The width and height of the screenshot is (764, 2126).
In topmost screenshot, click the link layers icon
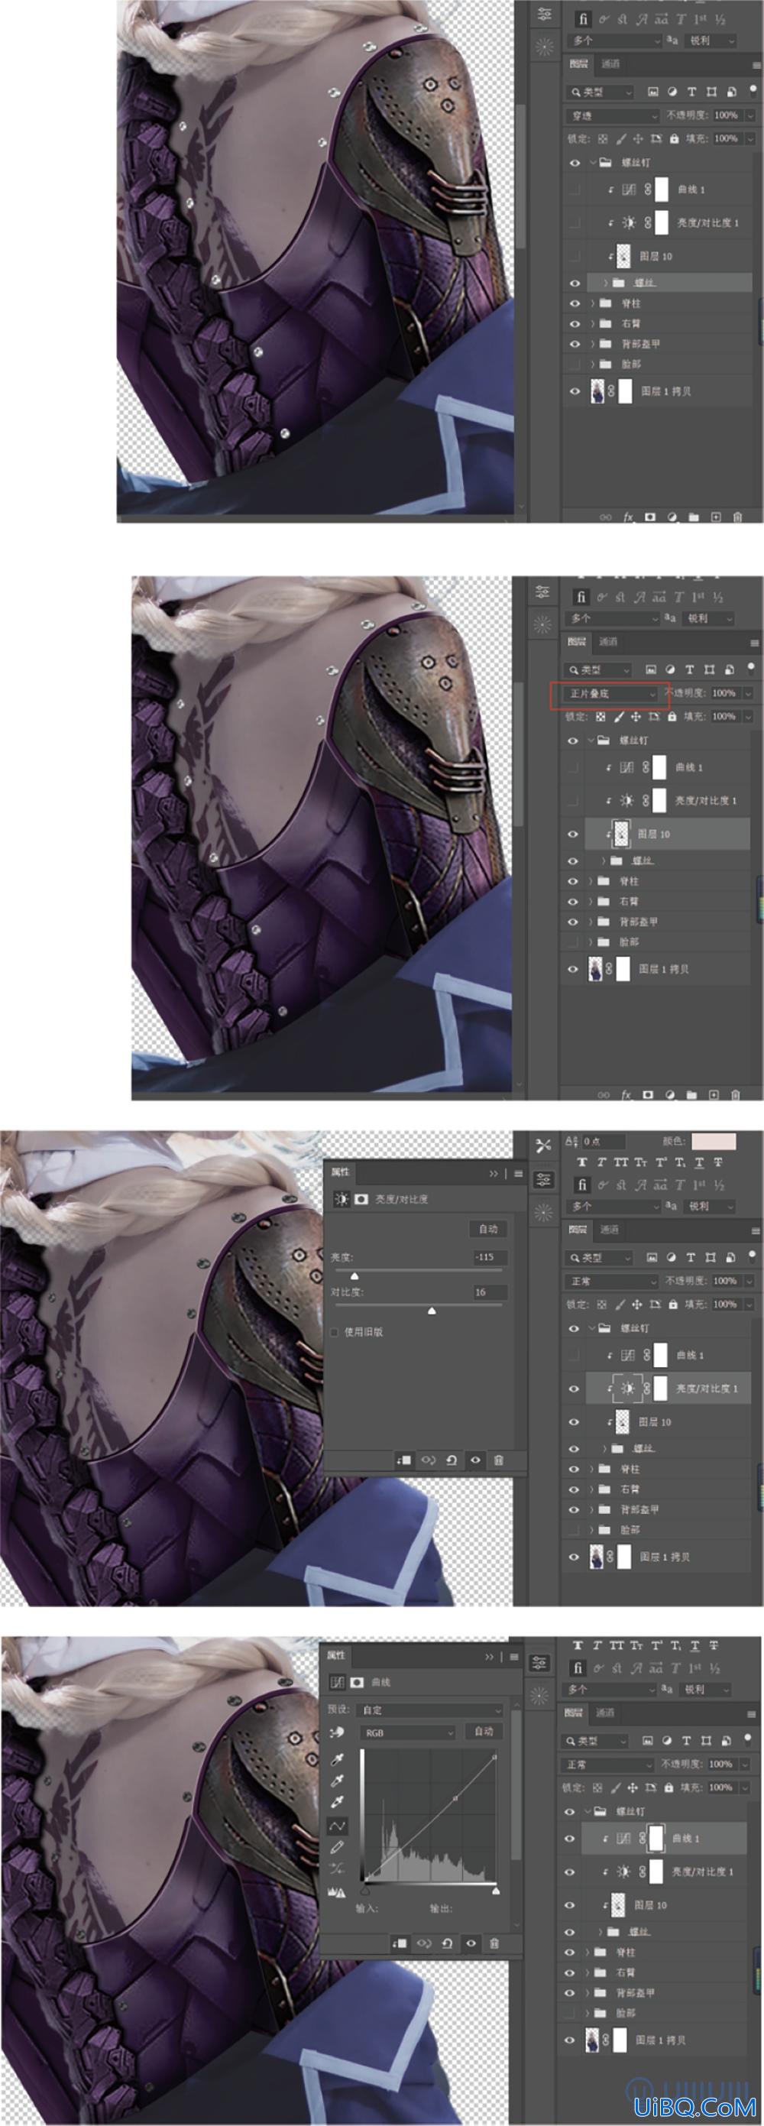pyautogui.click(x=606, y=517)
